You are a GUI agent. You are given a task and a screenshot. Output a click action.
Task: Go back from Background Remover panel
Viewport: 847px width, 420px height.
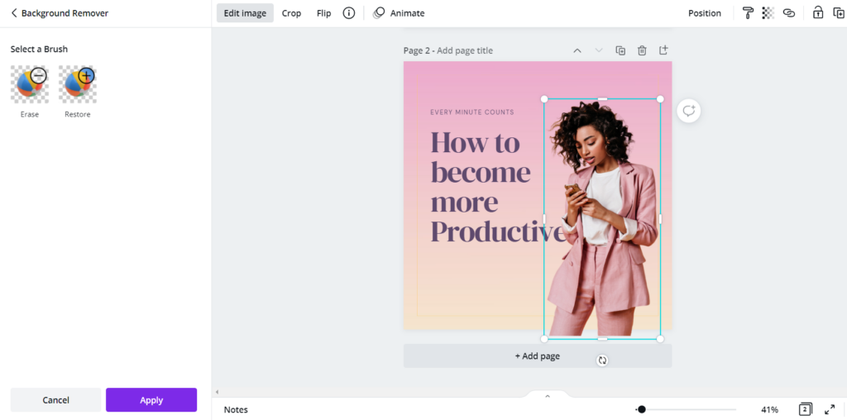[x=15, y=13]
